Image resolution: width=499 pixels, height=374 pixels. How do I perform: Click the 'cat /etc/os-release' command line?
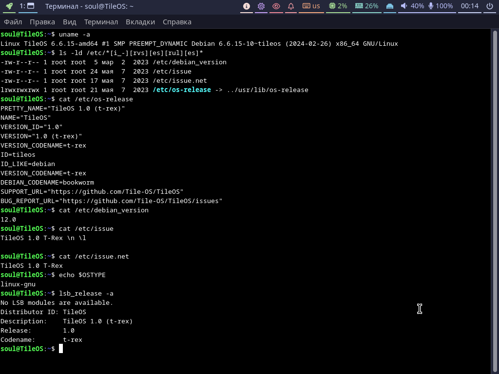point(66,99)
